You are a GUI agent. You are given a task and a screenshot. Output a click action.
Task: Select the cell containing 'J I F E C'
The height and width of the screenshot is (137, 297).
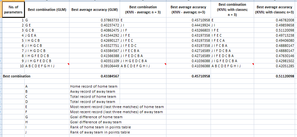(x=143, y=40)
